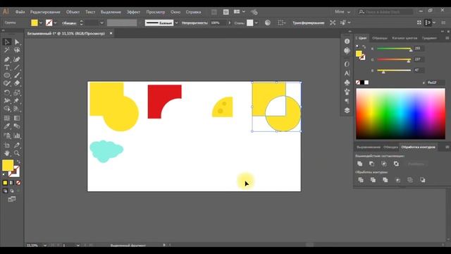Click the Minus Back pathfinder icon
The width and height of the screenshot is (451, 254).
pos(423,180)
